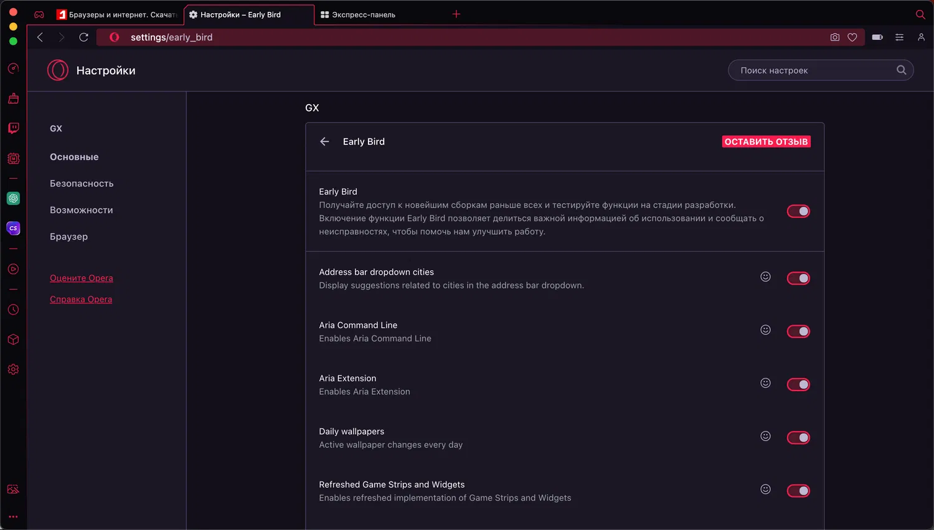Bookmark page with the heart icon

point(852,37)
